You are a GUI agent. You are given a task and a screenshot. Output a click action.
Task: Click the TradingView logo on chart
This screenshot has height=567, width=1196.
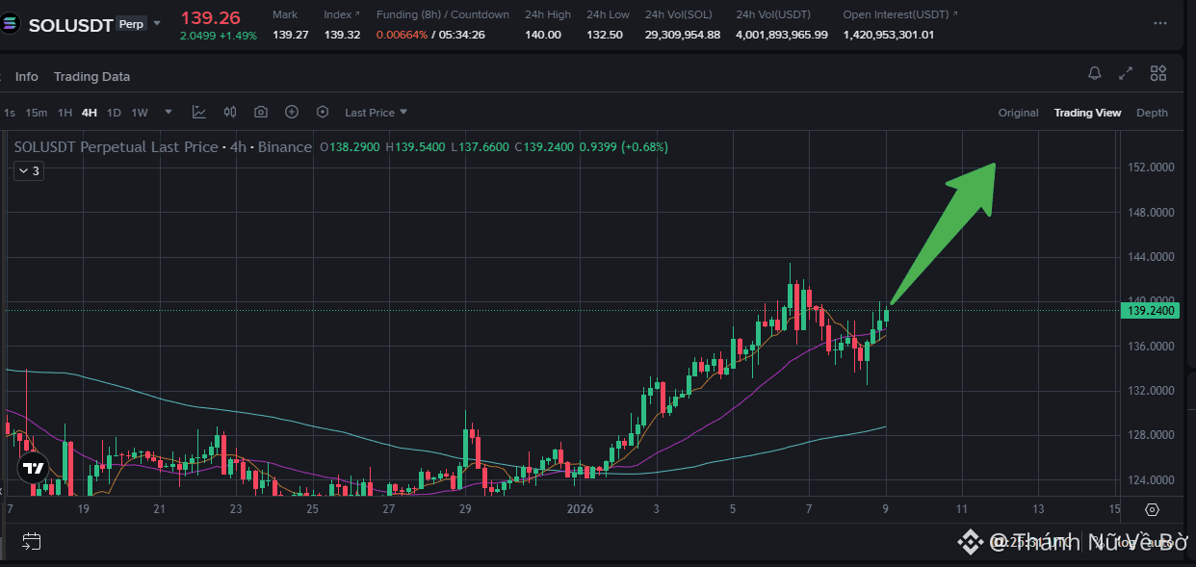[33, 469]
